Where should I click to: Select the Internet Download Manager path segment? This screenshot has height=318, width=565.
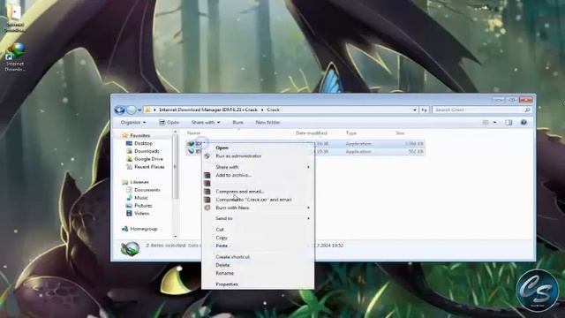(x=208, y=110)
